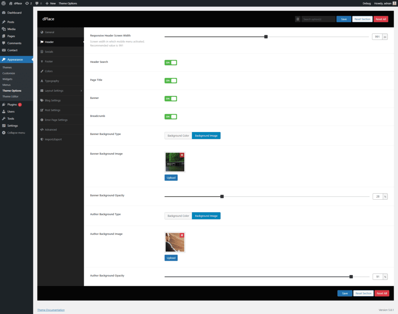Expand the Layout Settings section
The width and height of the screenshot is (398, 314).
click(61, 91)
